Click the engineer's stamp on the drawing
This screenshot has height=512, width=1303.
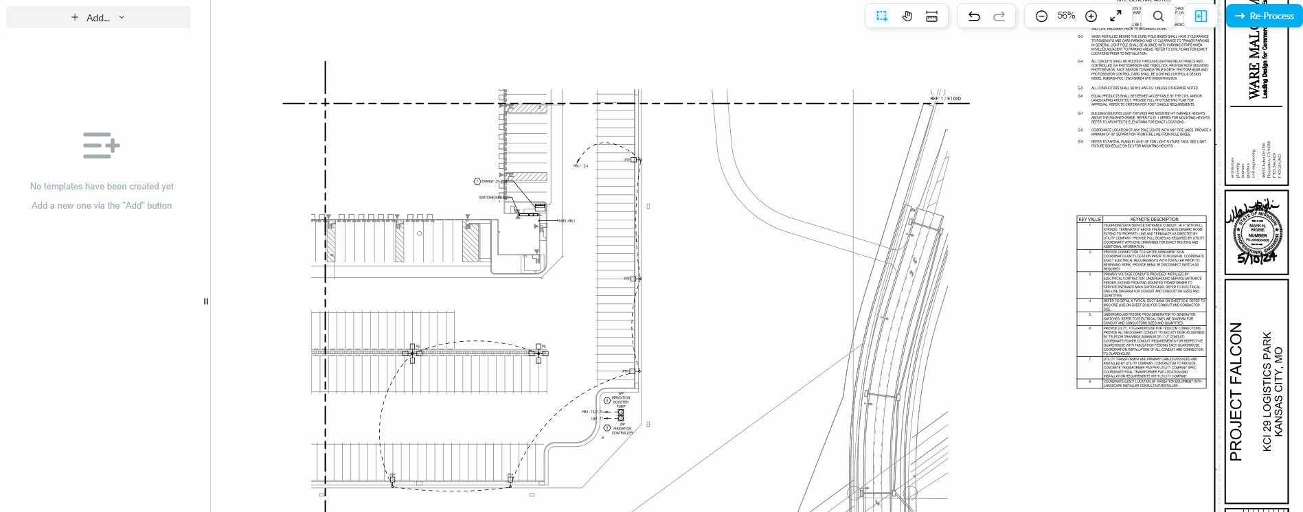click(x=1256, y=232)
